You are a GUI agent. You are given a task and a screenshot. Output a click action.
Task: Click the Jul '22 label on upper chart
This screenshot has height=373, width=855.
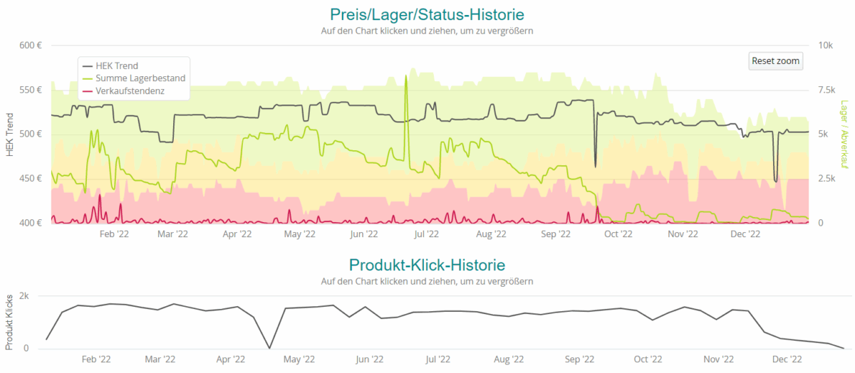(426, 233)
